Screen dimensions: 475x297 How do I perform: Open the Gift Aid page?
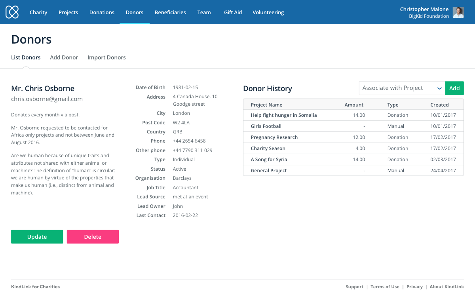click(x=233, y=12)
